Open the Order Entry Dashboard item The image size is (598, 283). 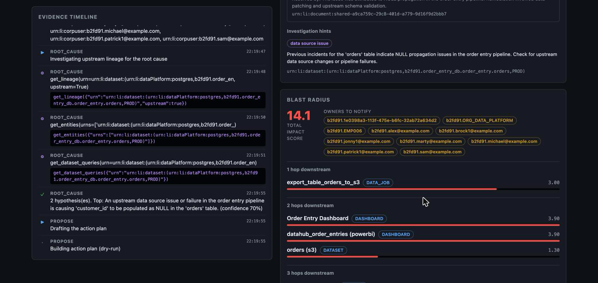[x=318, y=218]
